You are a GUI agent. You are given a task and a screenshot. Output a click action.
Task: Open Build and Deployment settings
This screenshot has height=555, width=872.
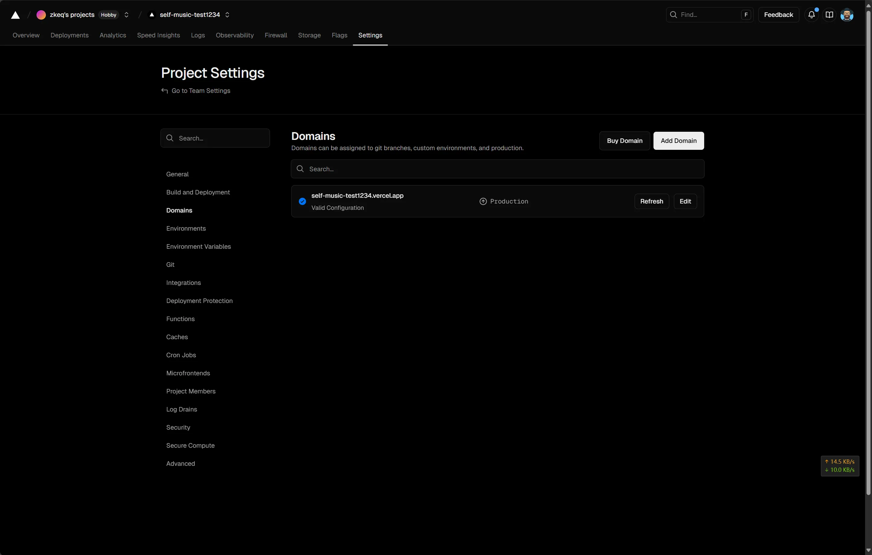pos(198,192)
